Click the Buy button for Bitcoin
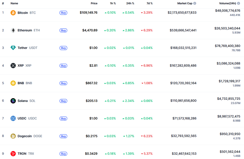 click(63, 13)
